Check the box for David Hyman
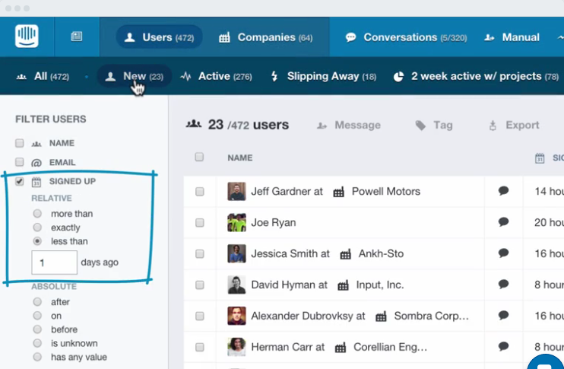 (x=200, y=285)
